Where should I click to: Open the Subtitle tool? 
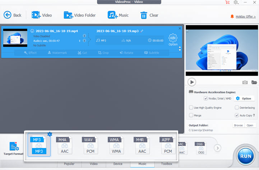(152, 53)
